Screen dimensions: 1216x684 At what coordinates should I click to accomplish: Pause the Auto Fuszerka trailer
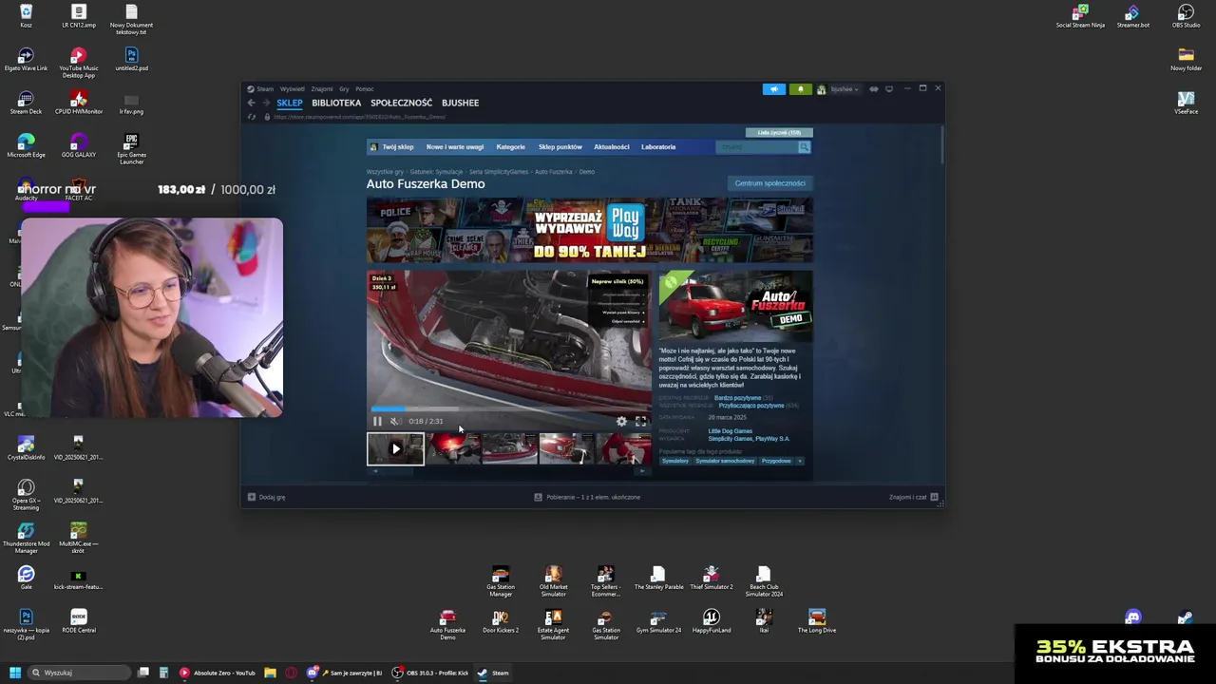pyautogui.click(x=377, y=421)
